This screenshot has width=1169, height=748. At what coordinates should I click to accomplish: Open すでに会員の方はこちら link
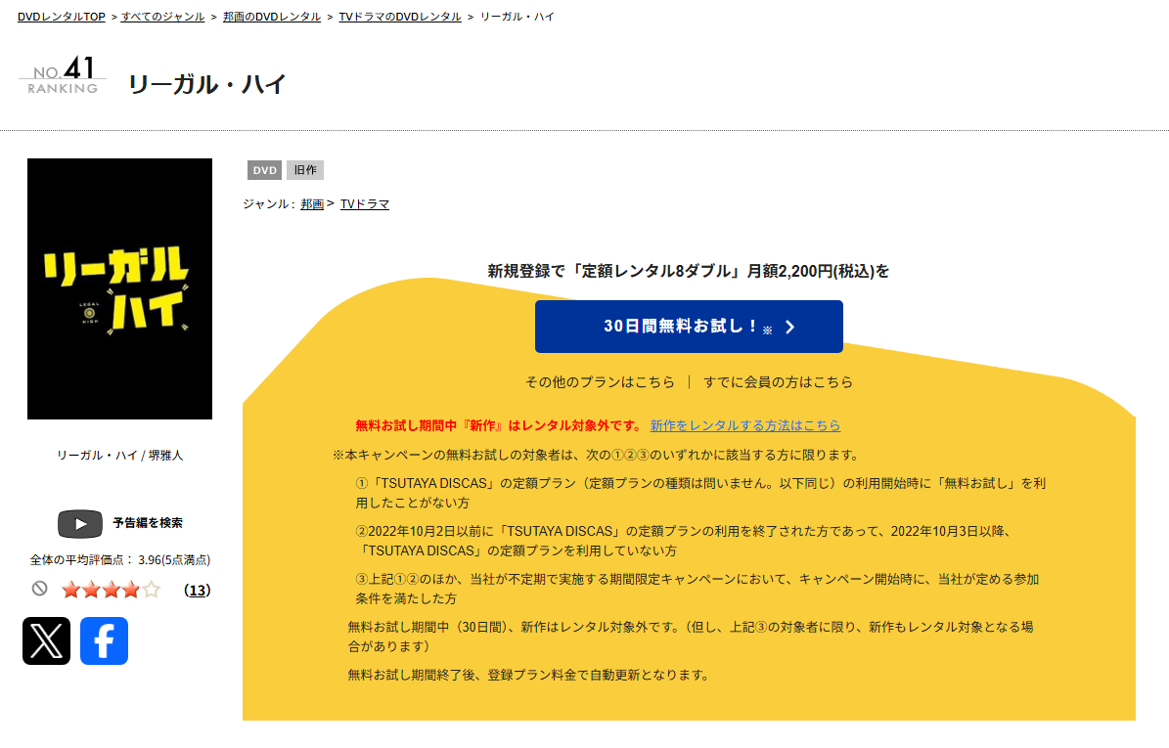point(778,382)
